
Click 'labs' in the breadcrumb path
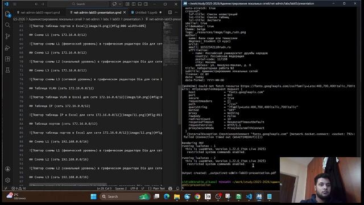pyautogui.click(x=106, y=19)
